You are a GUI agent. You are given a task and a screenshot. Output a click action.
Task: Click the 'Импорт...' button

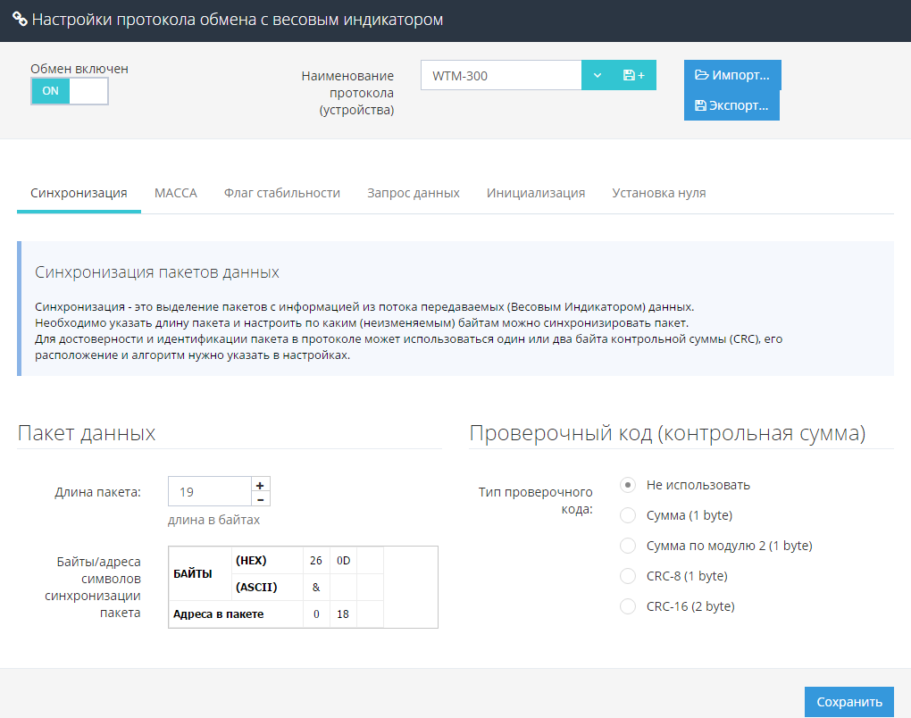(732, 75)
